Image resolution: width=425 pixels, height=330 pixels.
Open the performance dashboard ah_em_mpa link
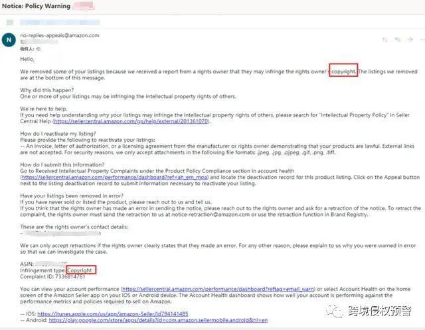click(114, 178)
